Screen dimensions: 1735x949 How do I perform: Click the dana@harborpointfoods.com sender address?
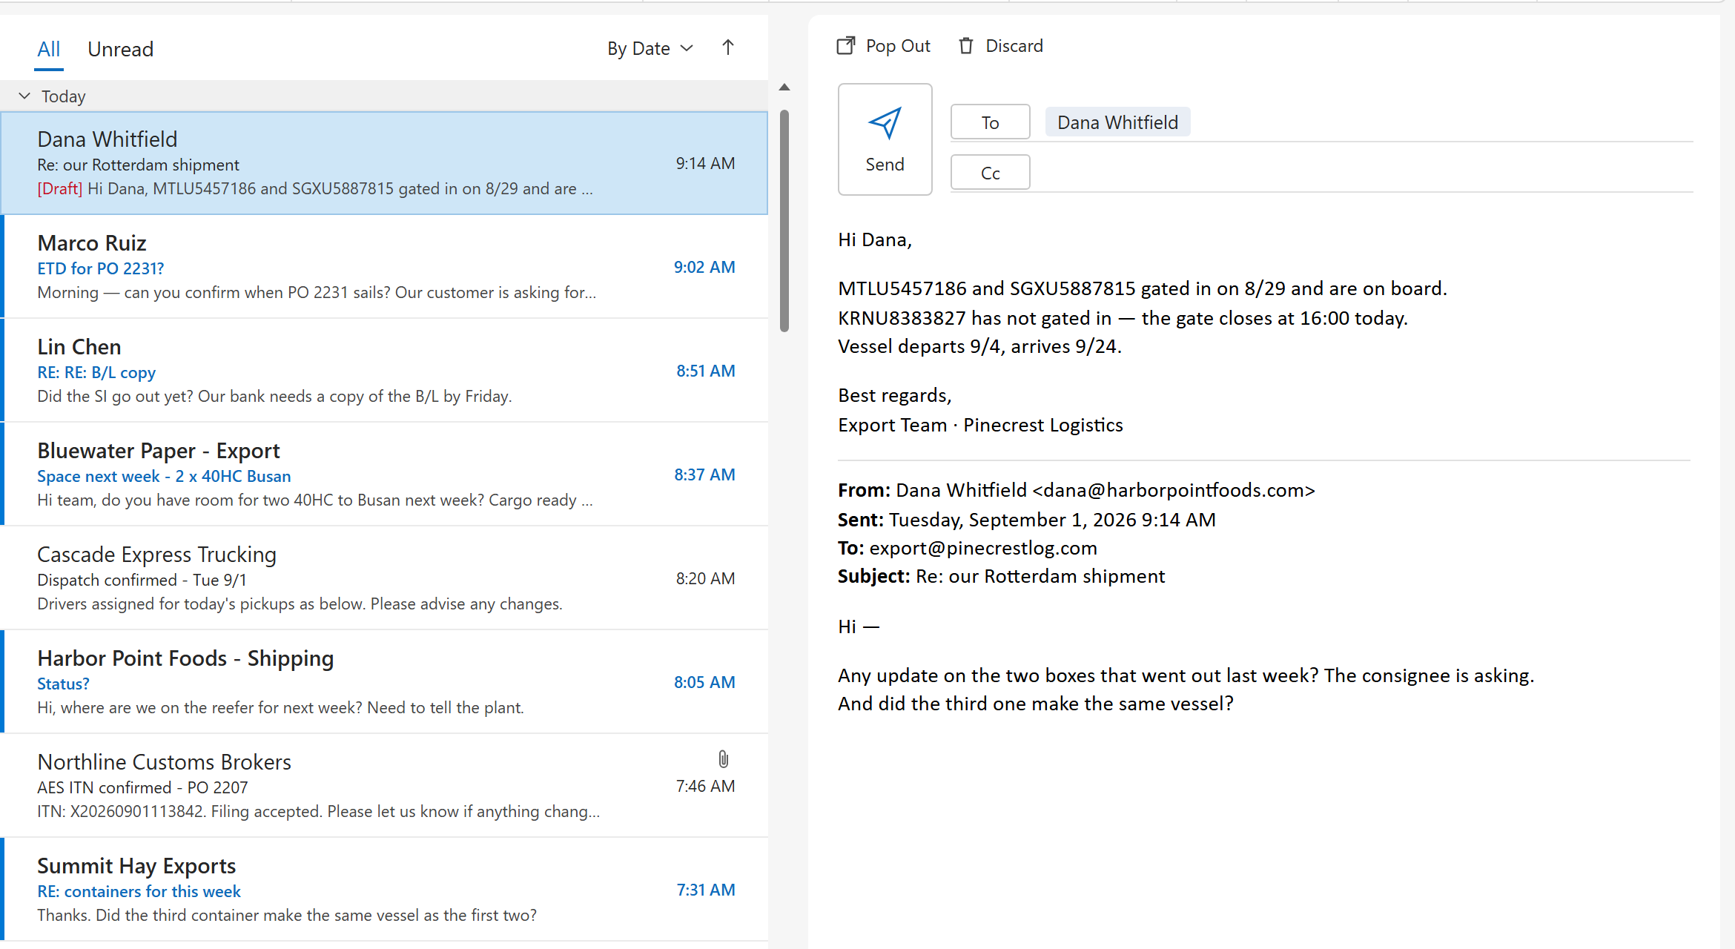coord(1174,490)
